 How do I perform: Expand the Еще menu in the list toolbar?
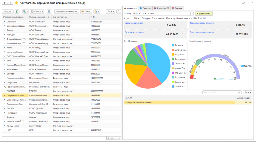tap(110, 11)
